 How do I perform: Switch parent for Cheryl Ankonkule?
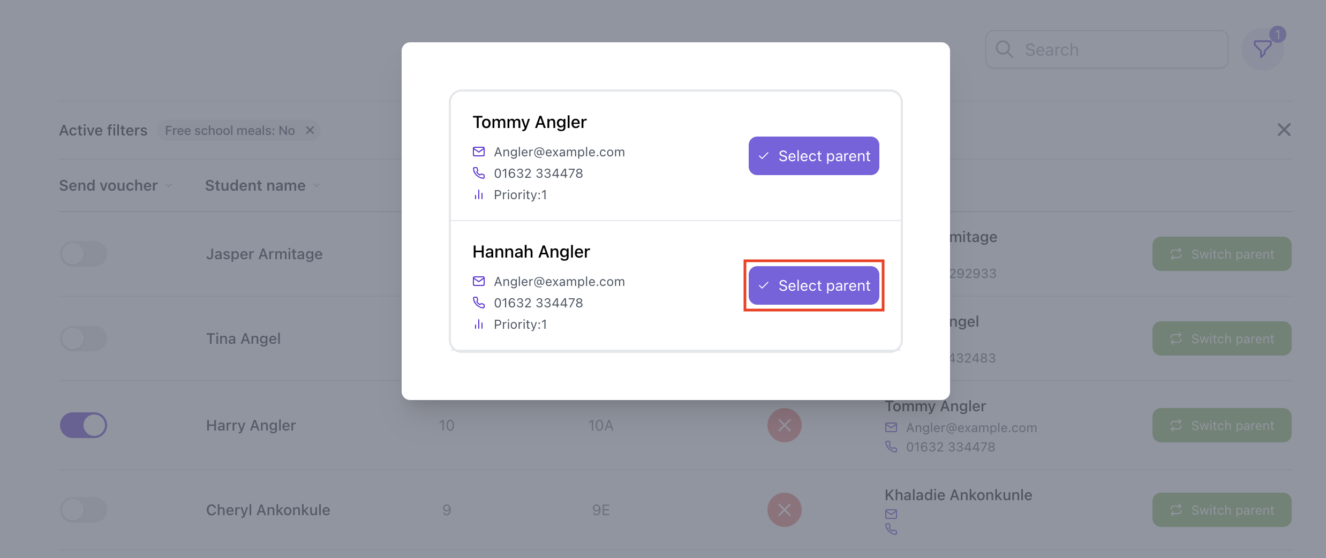point(1222,510)
